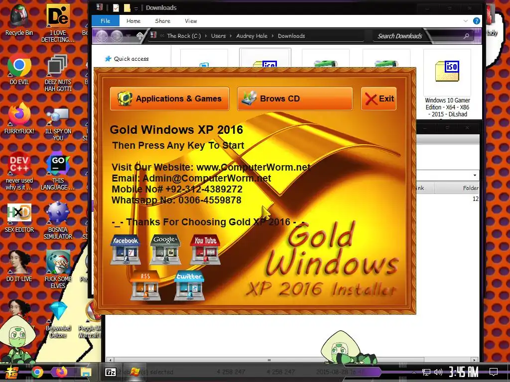Open Explorer help question mark
Image resolution: width=510 pixels, height=382 pixels.
pyautogui.click(x=477, y=21)
